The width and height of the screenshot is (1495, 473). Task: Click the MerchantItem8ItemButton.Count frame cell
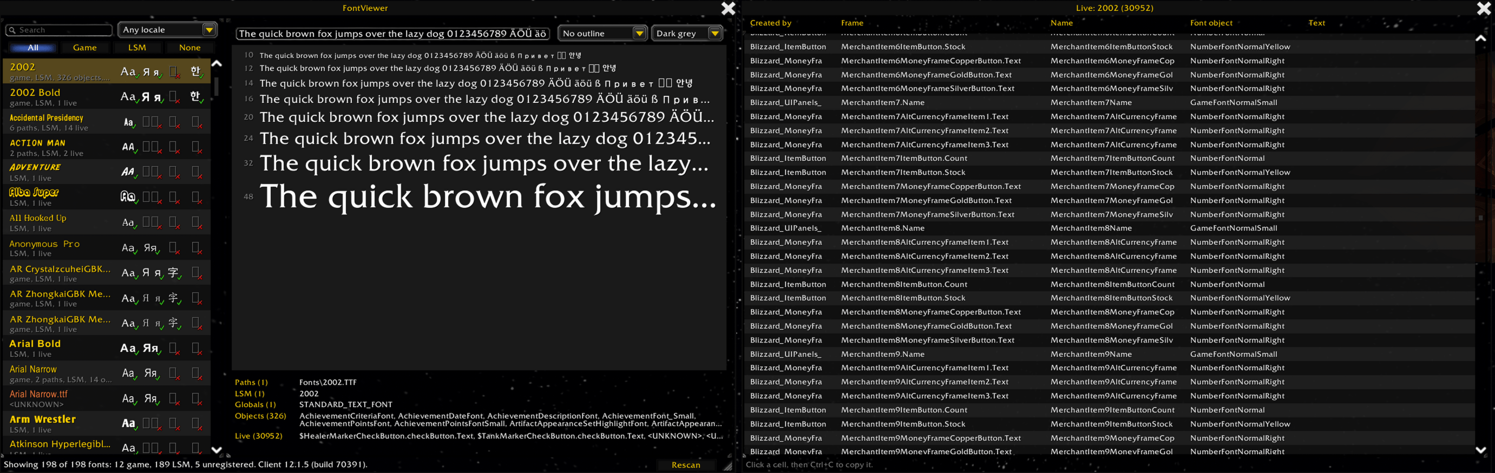(x=903, y=284)
